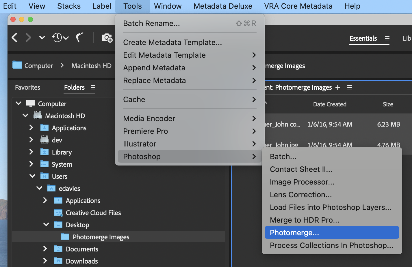Image resolution: width=412 pixels, height=267 pixels.
Task: Select Photomerge... from the submenu
Action: point(332,232)
